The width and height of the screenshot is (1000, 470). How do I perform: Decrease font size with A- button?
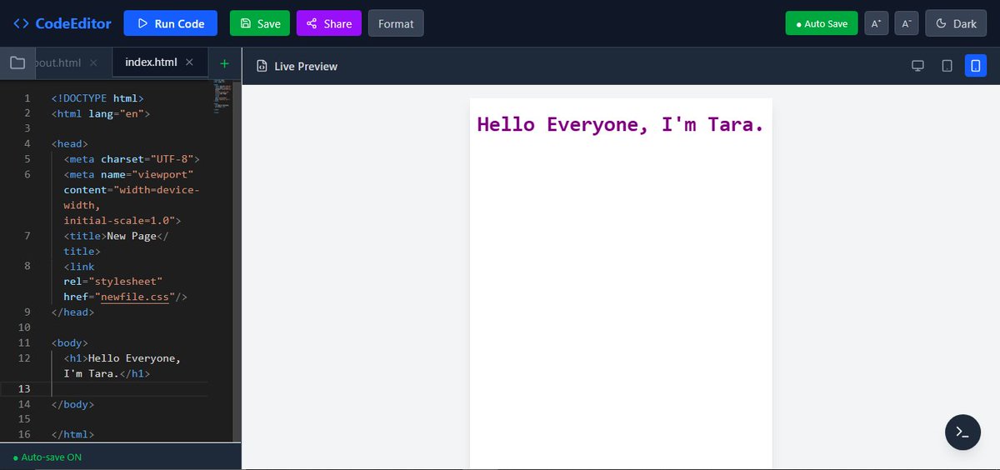click(907, 23)
